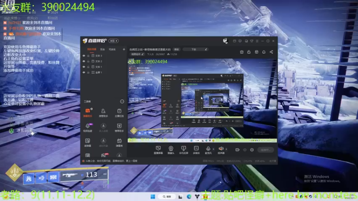The width and height of the screenshot is (358, 201).
Task: Open the 主播任务 streamer tasks tool
Action: [119, 112]
